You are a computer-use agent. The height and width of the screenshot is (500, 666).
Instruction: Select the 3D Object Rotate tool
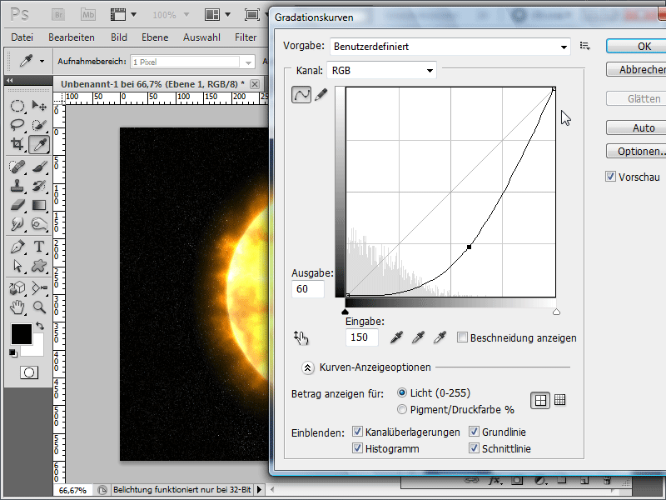click(x=17, y=287)
